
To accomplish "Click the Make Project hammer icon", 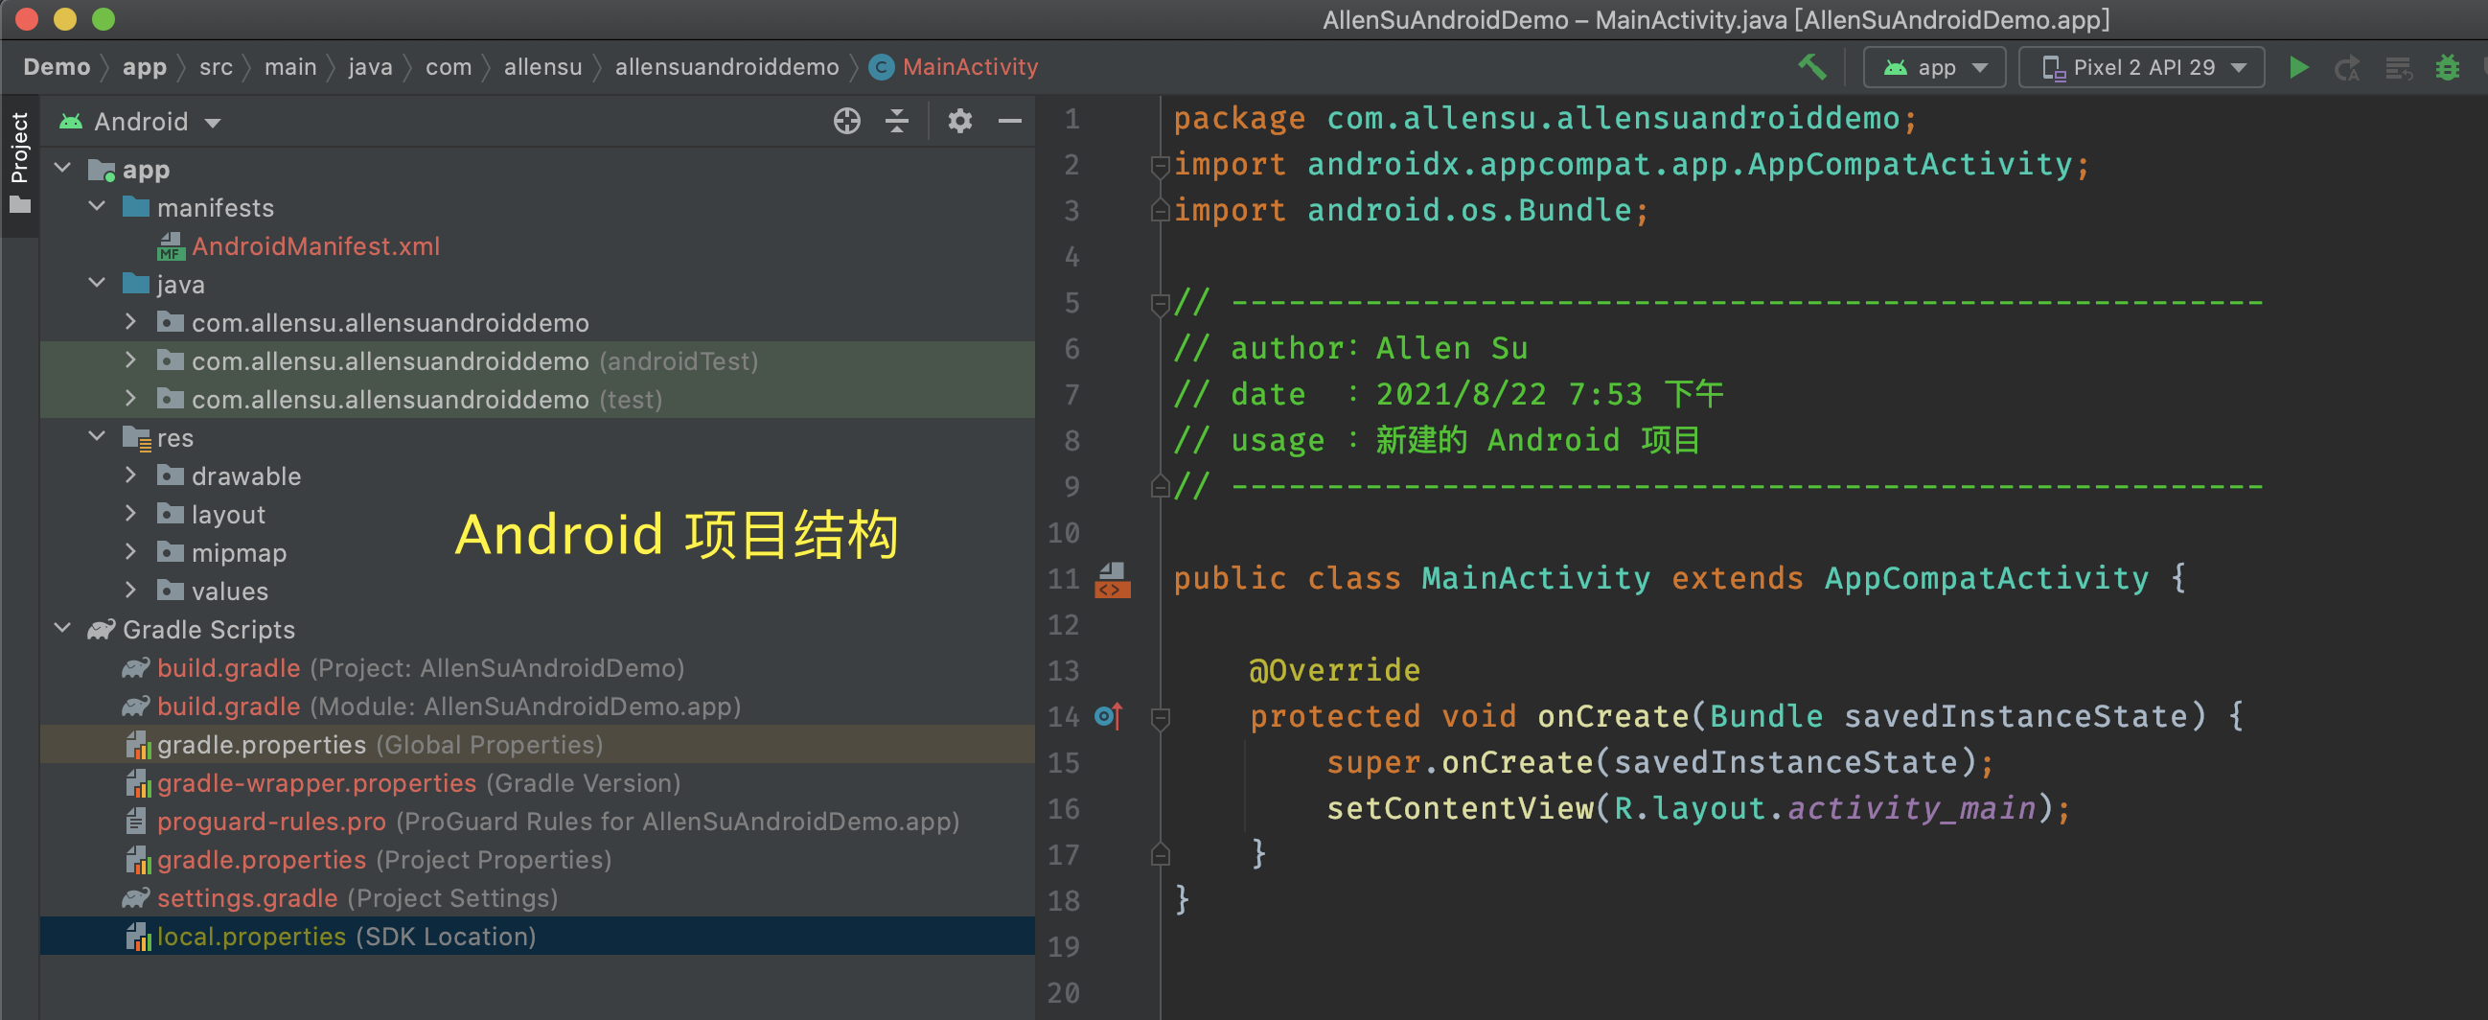I will point(1812,68).
